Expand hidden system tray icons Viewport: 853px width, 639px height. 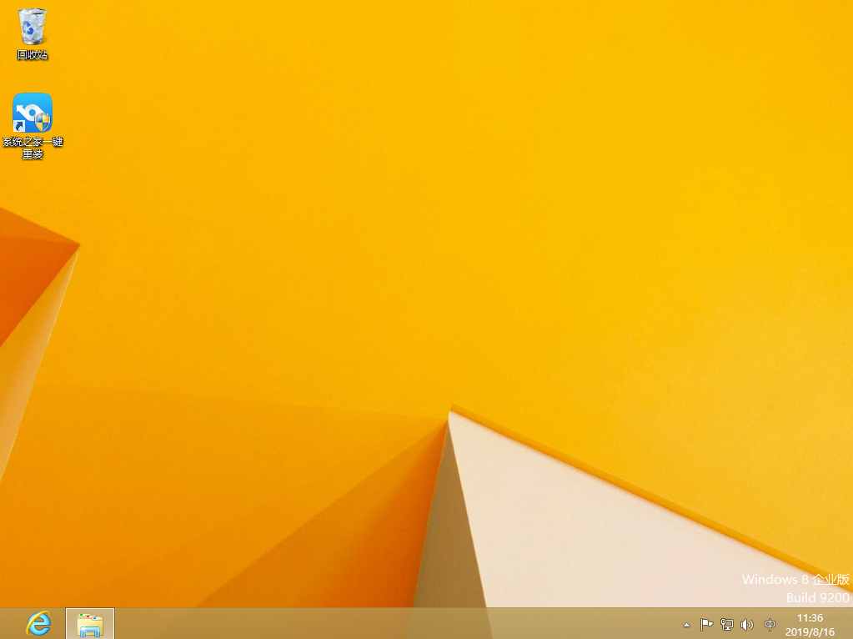point(686,624)
